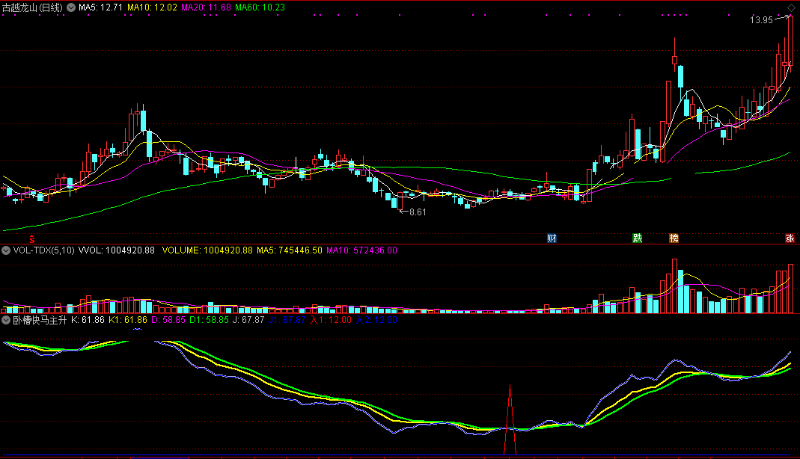Open the dropdown arrow beside 古越龙山(日线)
The width and height of the screenshot is (800, 459).
71,7
